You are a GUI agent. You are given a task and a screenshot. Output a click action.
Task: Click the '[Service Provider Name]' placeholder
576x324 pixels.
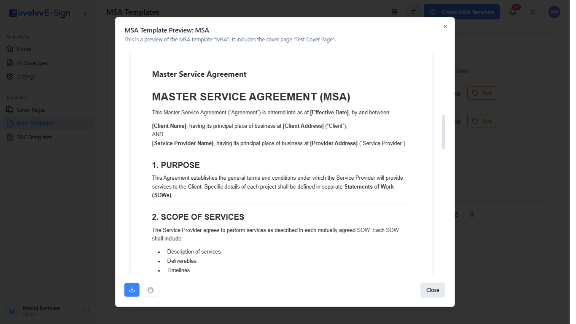[x=183, y=143]
